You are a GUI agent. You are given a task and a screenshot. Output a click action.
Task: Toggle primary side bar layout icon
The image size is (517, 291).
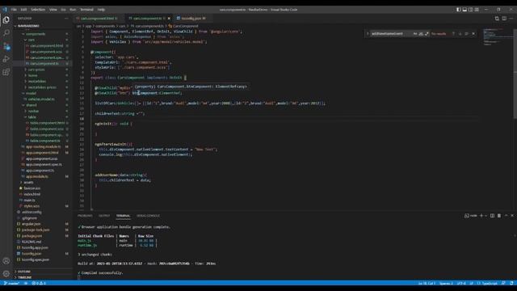point(459,10)
